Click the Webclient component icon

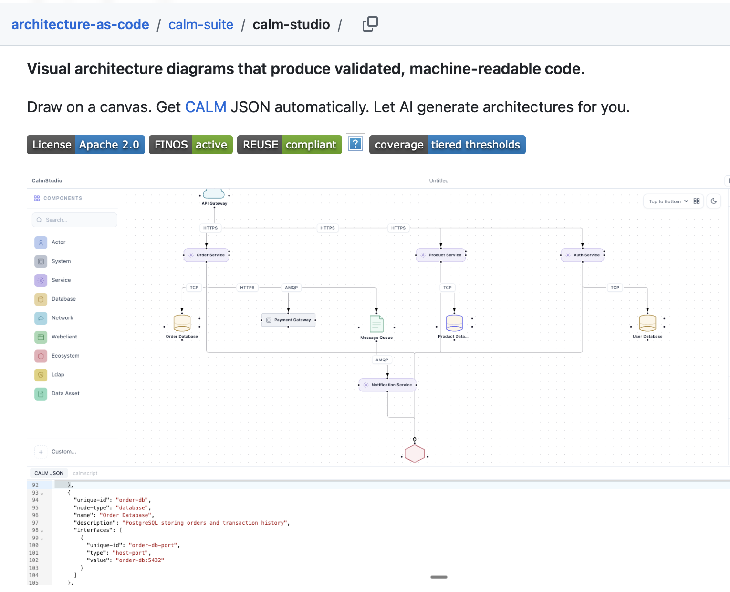click(41, 337)
